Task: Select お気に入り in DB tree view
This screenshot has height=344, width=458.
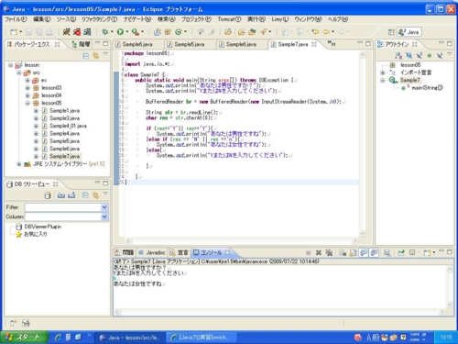Action: [x=36, y=234]
